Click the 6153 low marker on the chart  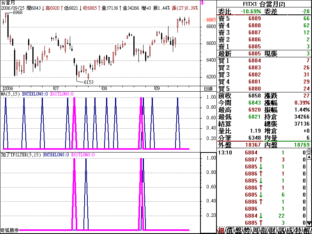(x=89, y=82)
